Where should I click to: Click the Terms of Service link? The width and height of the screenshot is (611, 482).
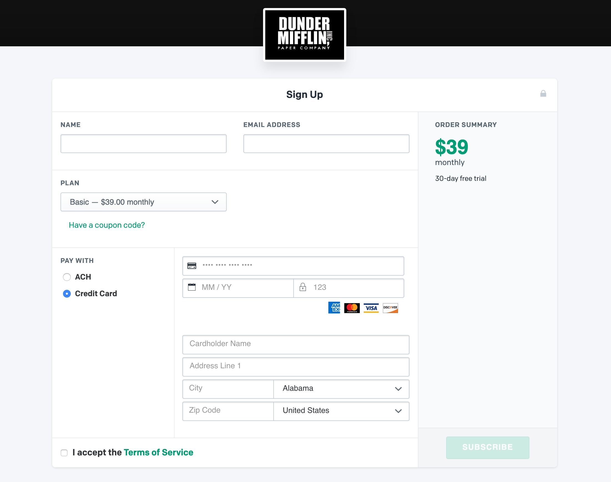click(x=158, y=452)
